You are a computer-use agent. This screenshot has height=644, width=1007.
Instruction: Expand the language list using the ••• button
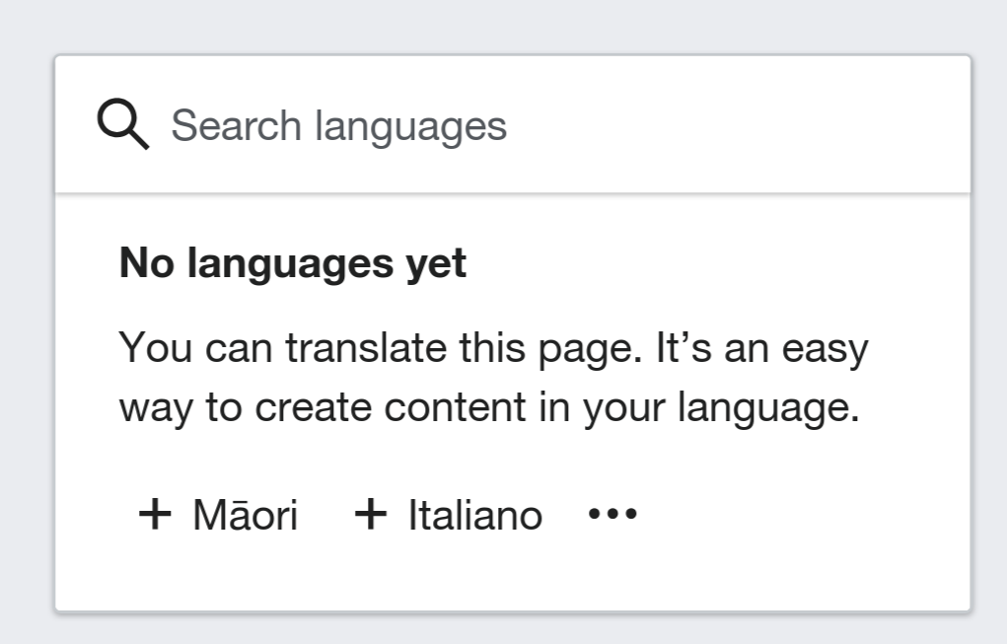coord(612,513)
